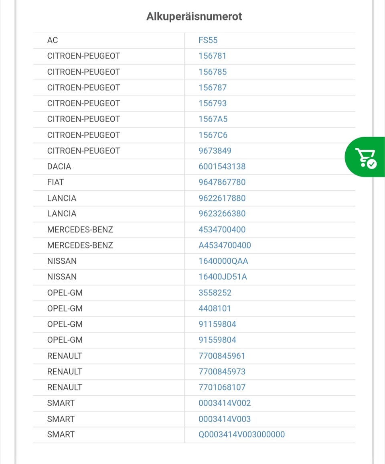
Task: Select Smart number 0003414V002
Action: click(225, 403)
